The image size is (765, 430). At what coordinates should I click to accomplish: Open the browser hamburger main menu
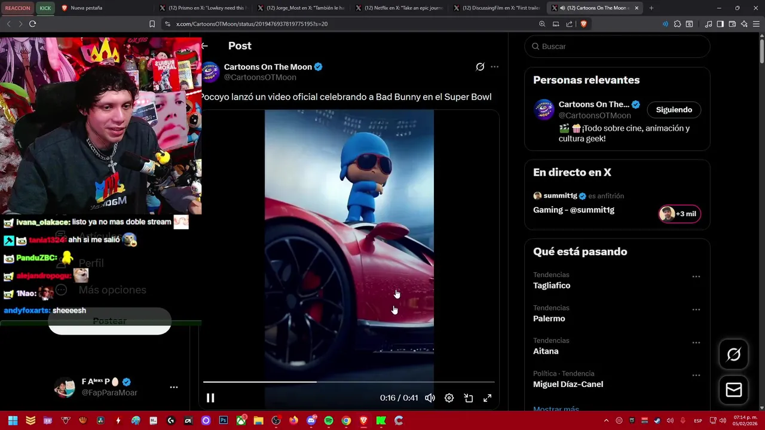(757, 24)
